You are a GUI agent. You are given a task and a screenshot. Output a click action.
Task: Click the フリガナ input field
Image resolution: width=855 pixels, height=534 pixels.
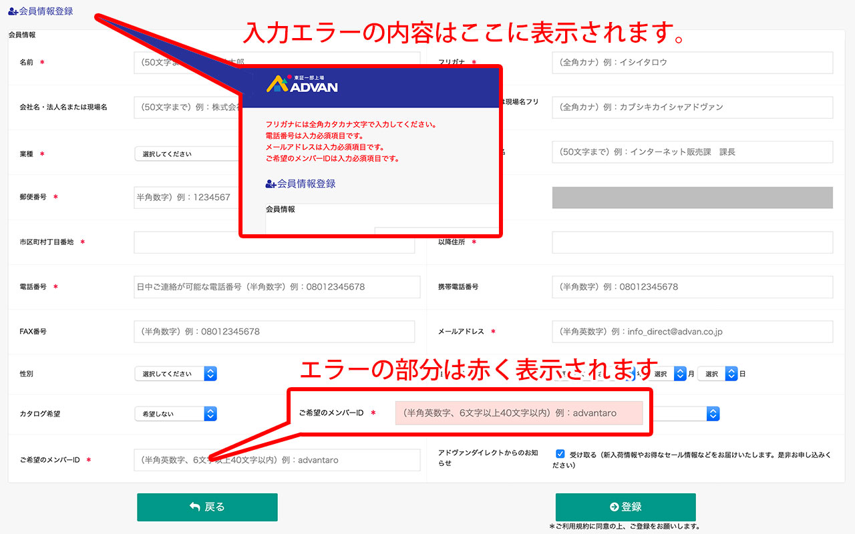click(692, 63)
